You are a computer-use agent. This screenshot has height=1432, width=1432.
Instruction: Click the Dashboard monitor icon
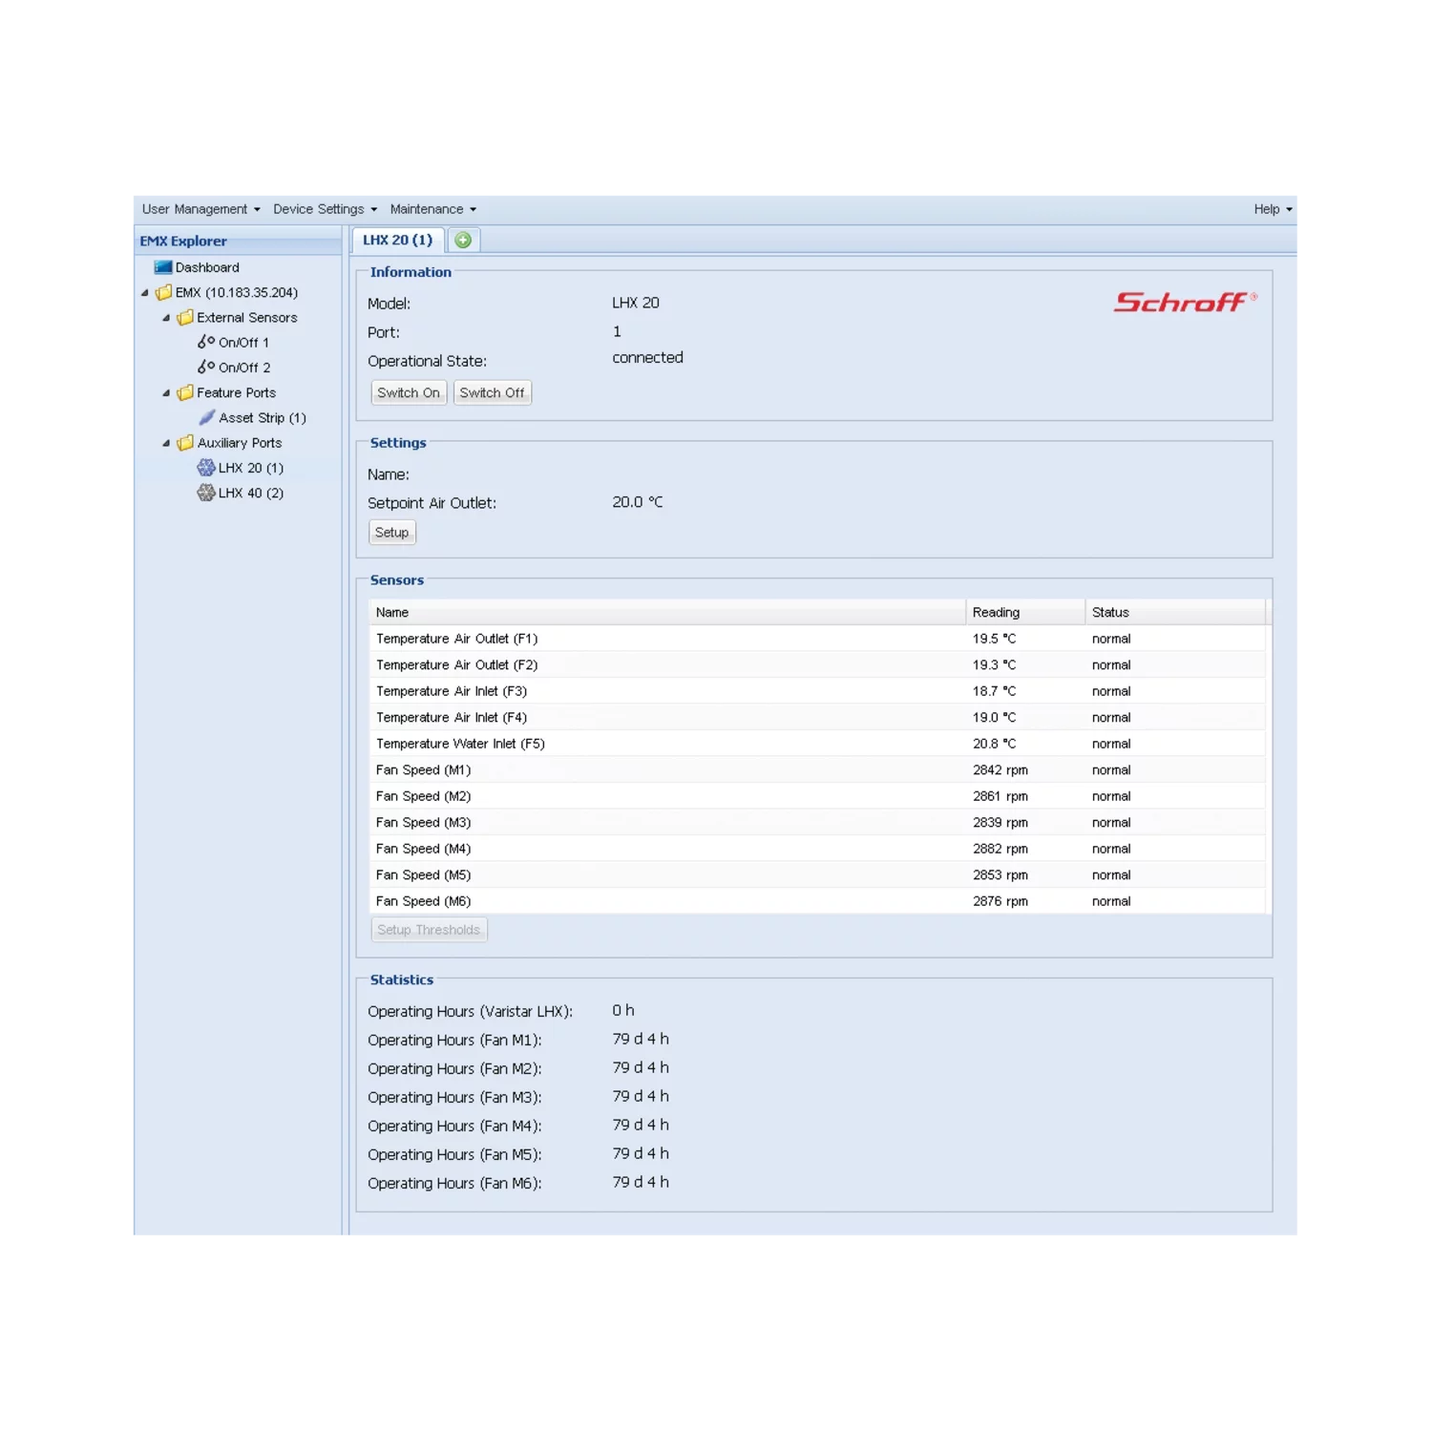coord(163,267)
